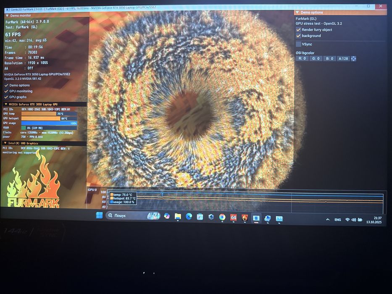Maximize the FurMark window
392x294 pixels.
point(368,6)
